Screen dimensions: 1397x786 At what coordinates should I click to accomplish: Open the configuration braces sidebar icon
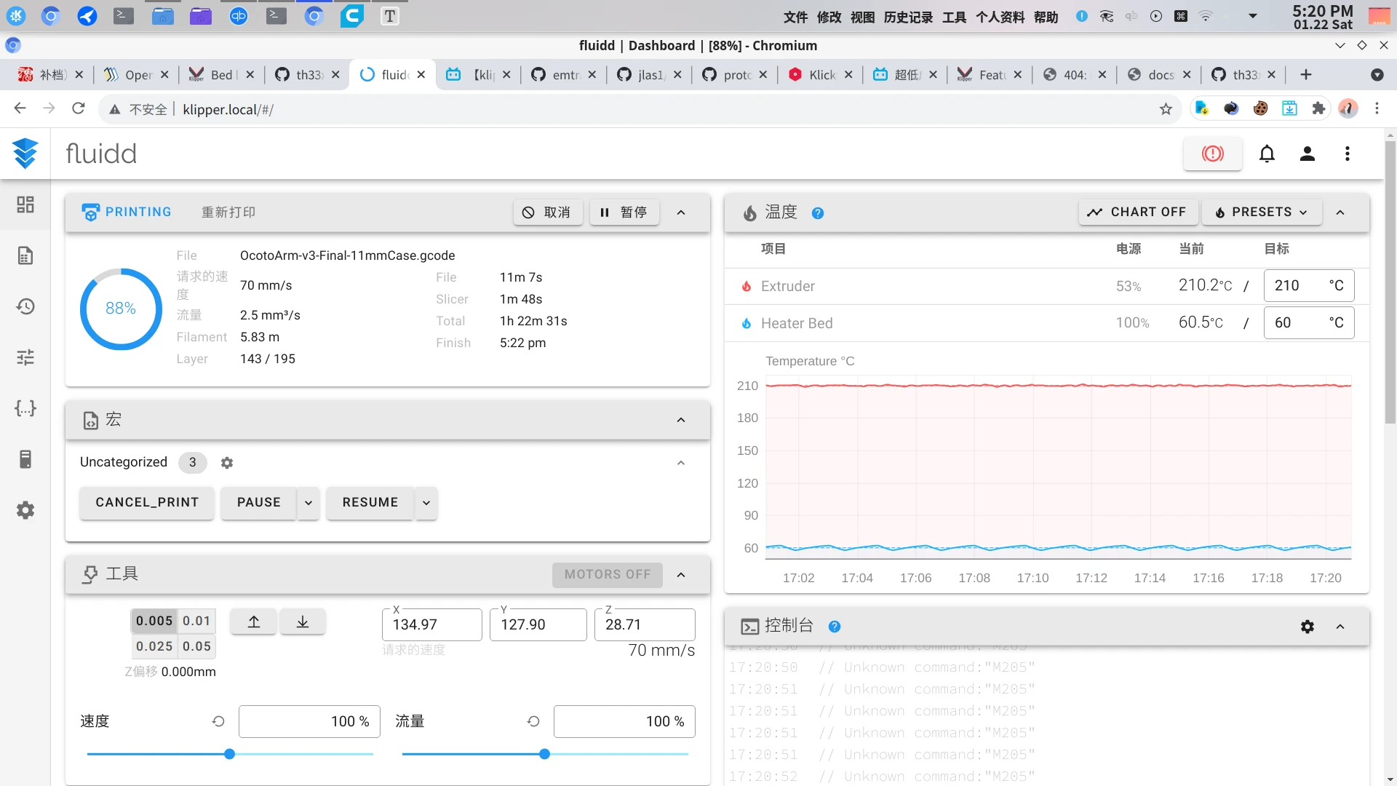25,408
